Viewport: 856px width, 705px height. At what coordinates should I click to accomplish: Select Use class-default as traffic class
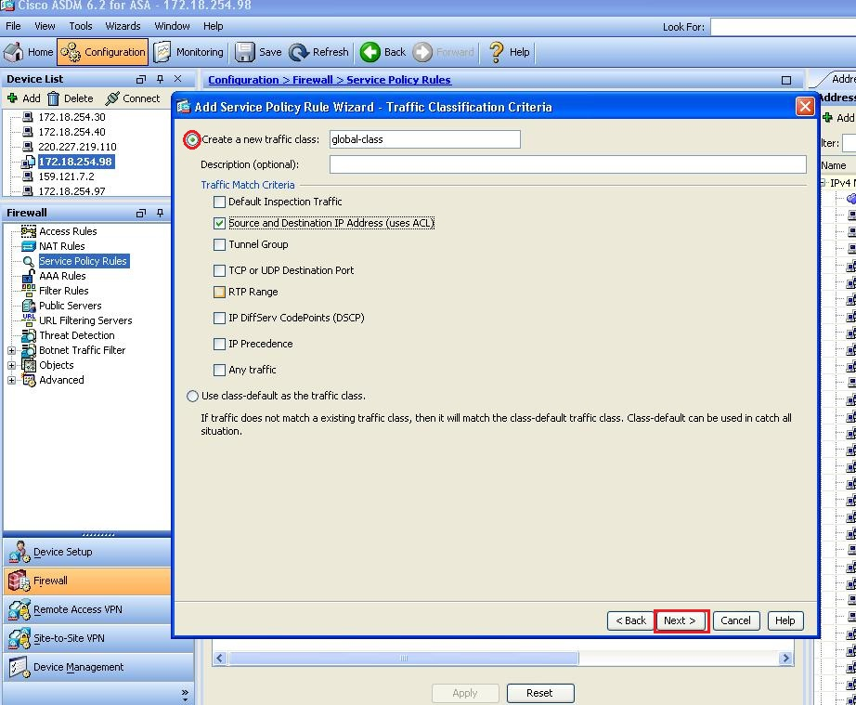tap(192, 396)
